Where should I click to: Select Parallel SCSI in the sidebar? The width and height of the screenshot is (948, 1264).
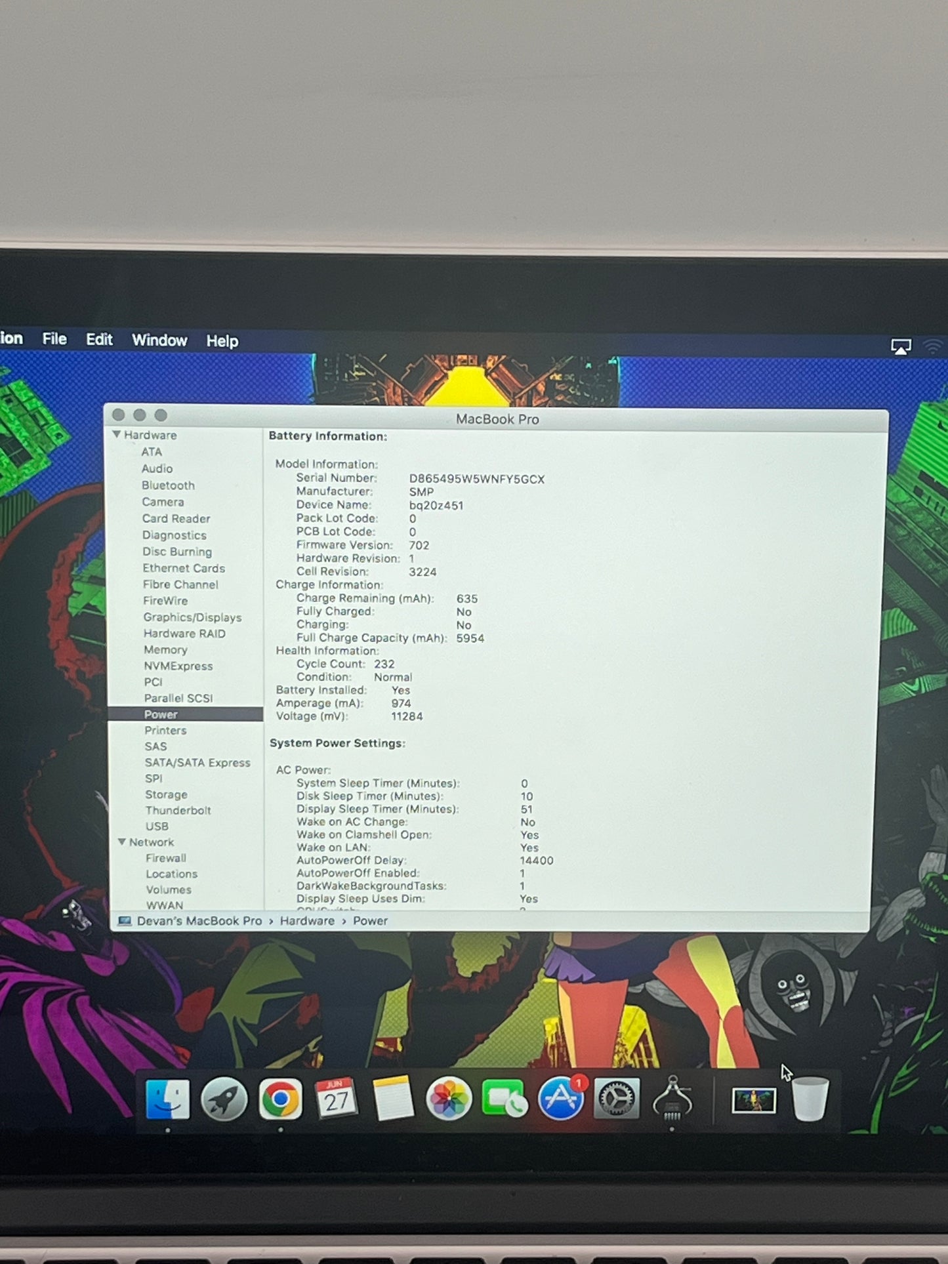[178, 698]
